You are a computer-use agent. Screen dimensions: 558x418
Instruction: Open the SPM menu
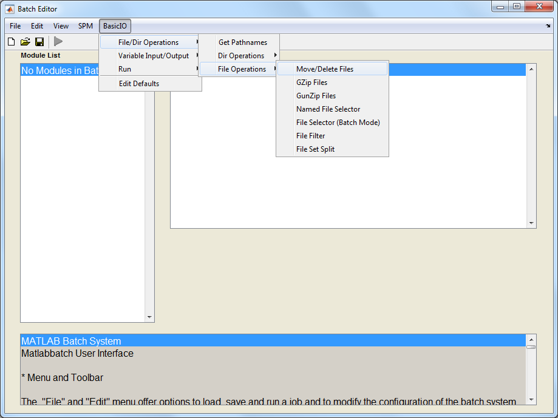86,26
